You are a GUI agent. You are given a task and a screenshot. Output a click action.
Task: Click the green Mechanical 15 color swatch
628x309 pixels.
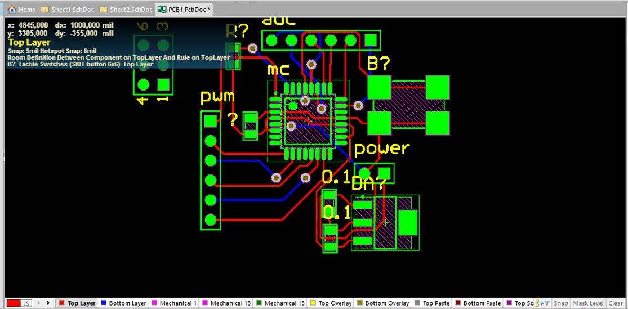(x=259, y=303)
